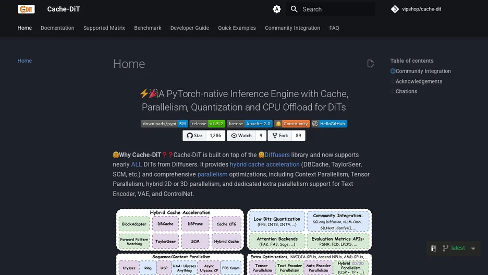Switch to the Benchmark tab
The image size is (488, 275).
[148, 28]
